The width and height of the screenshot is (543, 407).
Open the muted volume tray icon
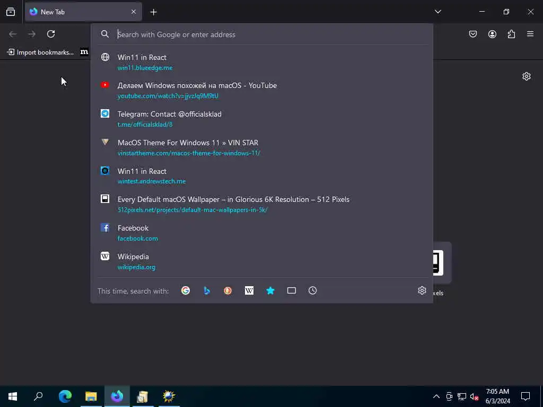pos(475,396)
